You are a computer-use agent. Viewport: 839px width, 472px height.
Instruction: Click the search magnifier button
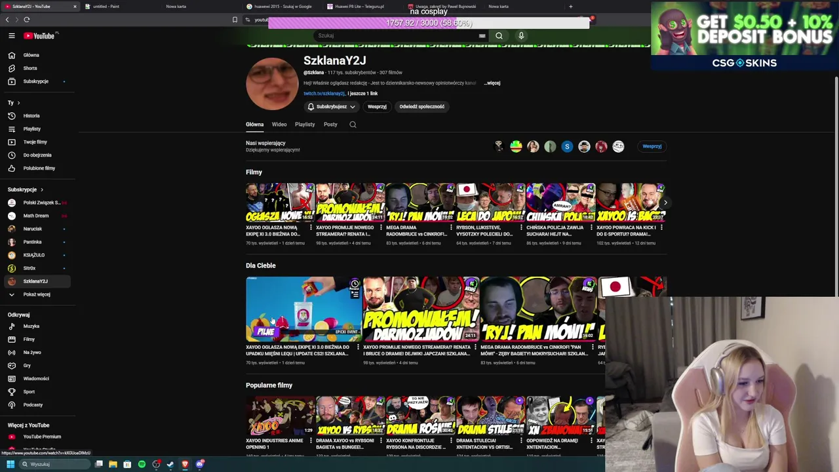tap(499, 36)
